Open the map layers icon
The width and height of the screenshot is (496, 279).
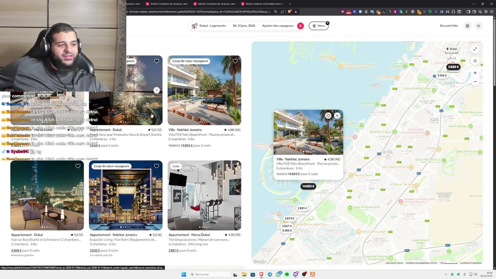click(x=475, y=61)
